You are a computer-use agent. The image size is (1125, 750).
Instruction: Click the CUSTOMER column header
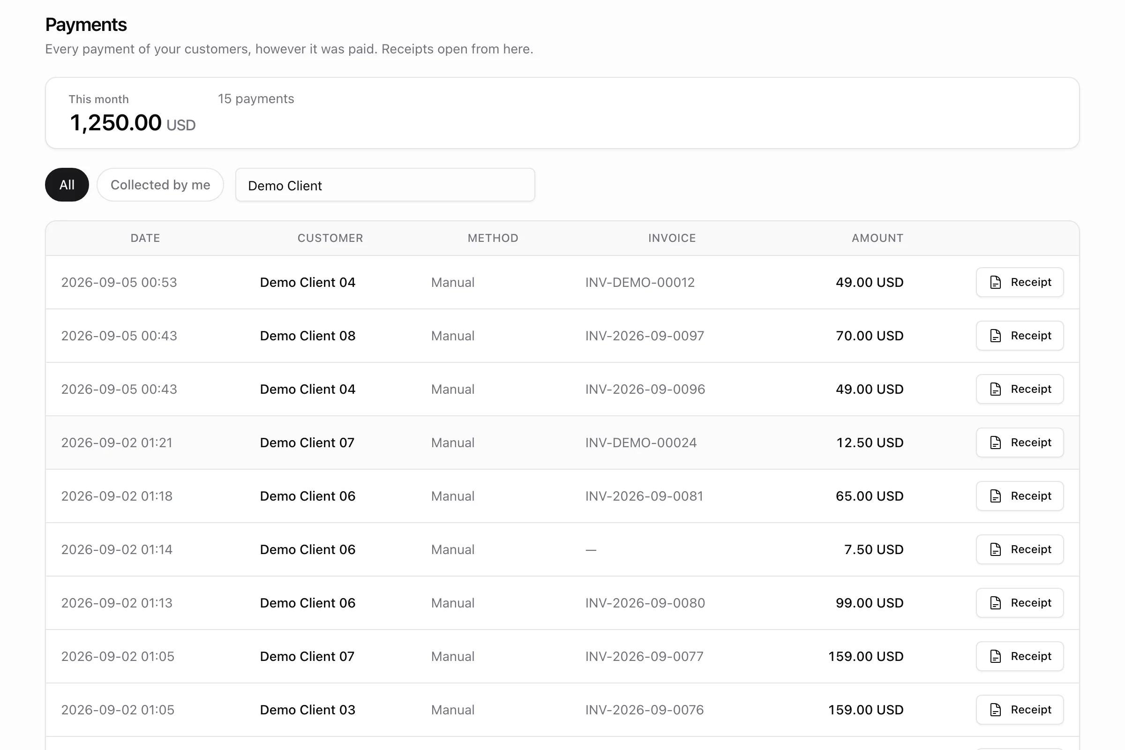point(330,238)
